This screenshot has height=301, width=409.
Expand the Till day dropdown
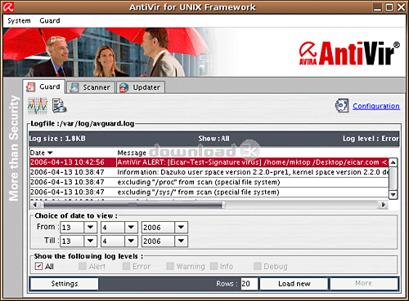coord(90,241)
